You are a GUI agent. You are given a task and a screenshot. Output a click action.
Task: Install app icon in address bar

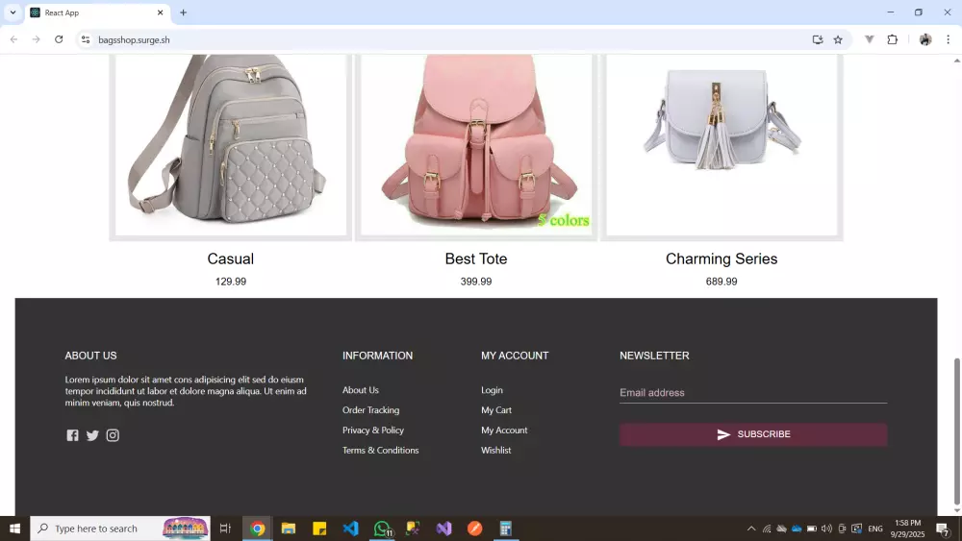(x=817, y=39)
